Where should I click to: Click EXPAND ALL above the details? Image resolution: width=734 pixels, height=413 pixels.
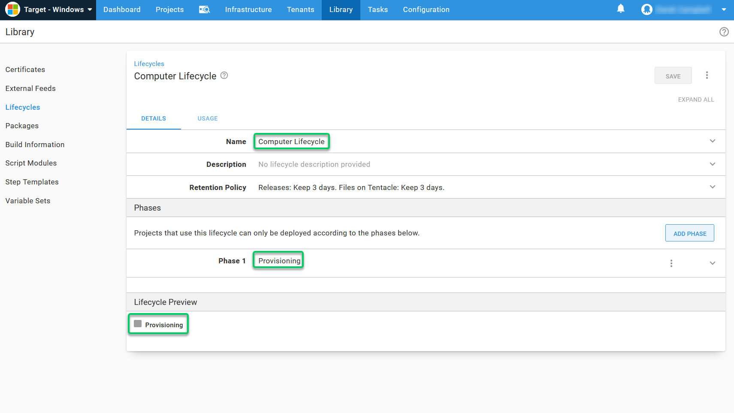(696, 99)
